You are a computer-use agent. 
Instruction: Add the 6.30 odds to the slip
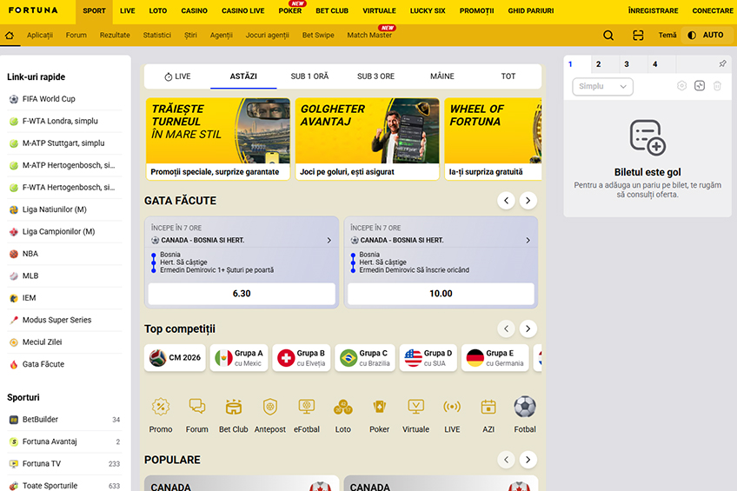[x=242, y=294]
